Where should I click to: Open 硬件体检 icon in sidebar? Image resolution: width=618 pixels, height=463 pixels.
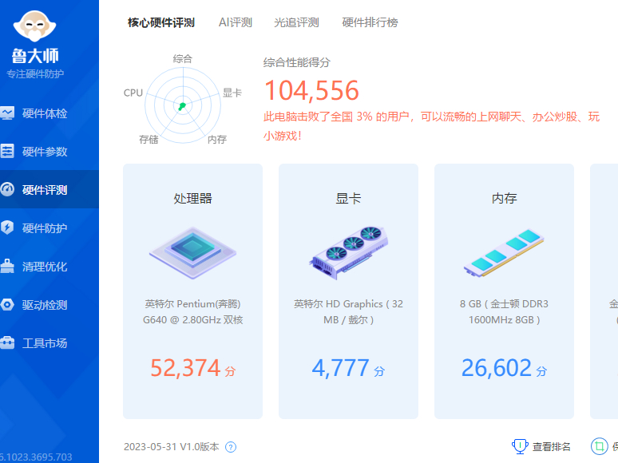pos(6,113)
